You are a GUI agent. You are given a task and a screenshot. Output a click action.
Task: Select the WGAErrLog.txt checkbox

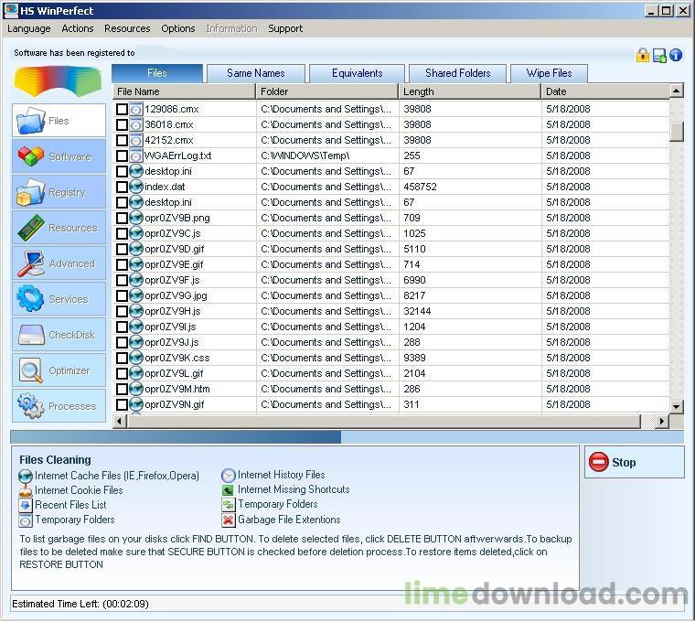122,156
